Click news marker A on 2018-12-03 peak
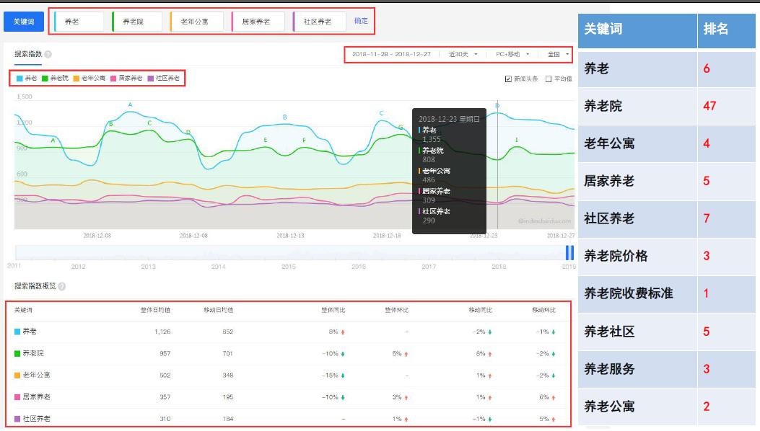The height and width of the screenshot is (431, 760). point(131,105)
